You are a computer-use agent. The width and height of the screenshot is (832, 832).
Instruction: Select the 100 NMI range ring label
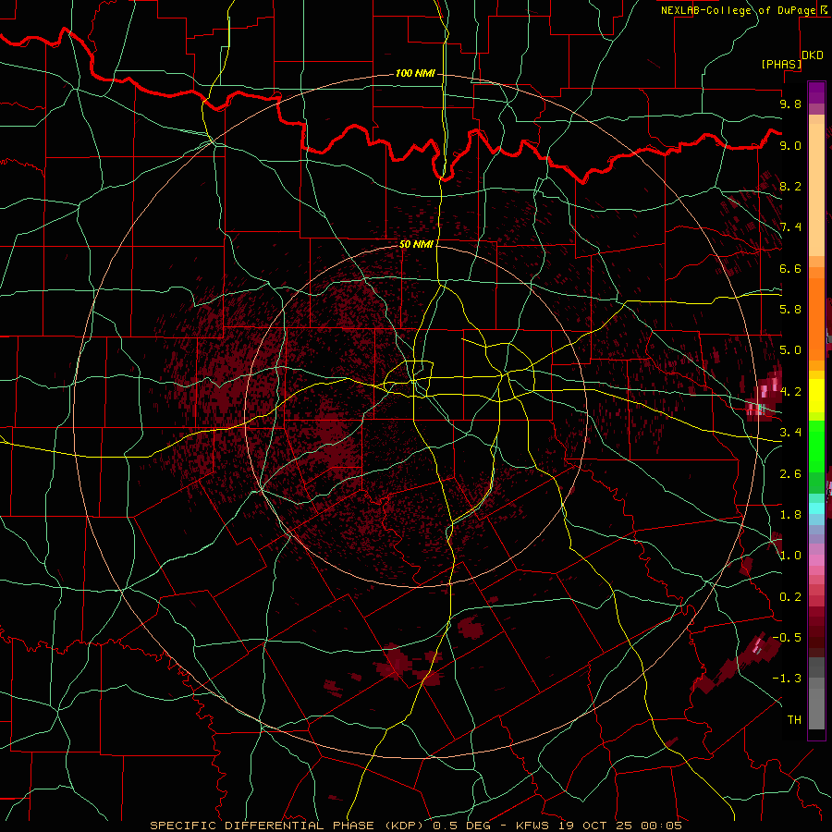tap(415, 73)
